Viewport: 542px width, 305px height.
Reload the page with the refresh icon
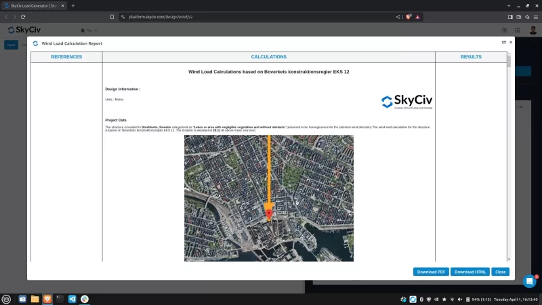tap(23, 16)
